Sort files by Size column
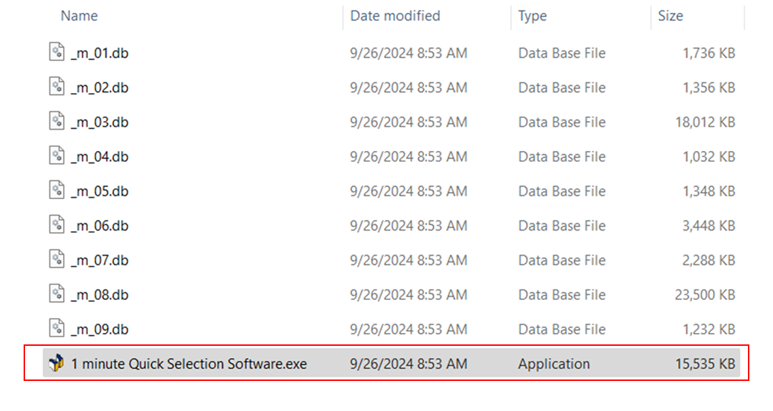The width and height of the screenshot is (773, 411). pos(670,16)
